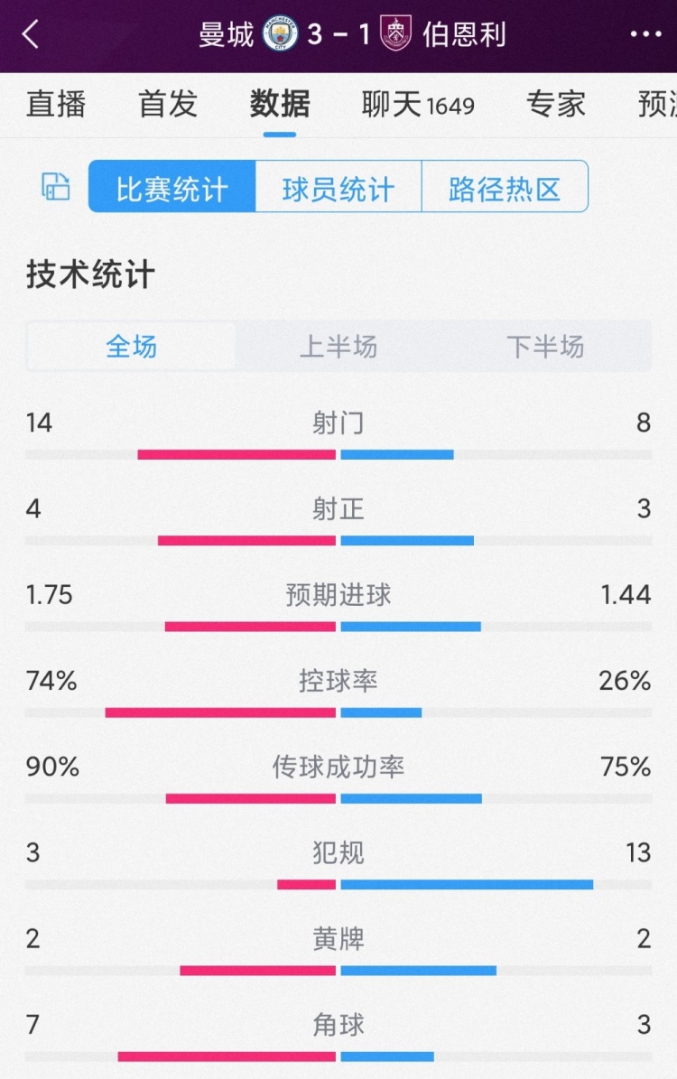The image size is (677, 1079).
Task: Open 比赛统计 match statistics panel
Action: 170,186
